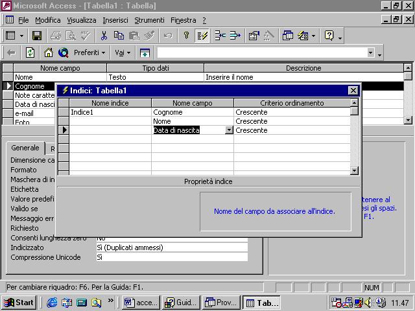This screenshot has width=415, height=311.
Task: Click the Search the Web globe icon
Action: [x=64, y=52]
